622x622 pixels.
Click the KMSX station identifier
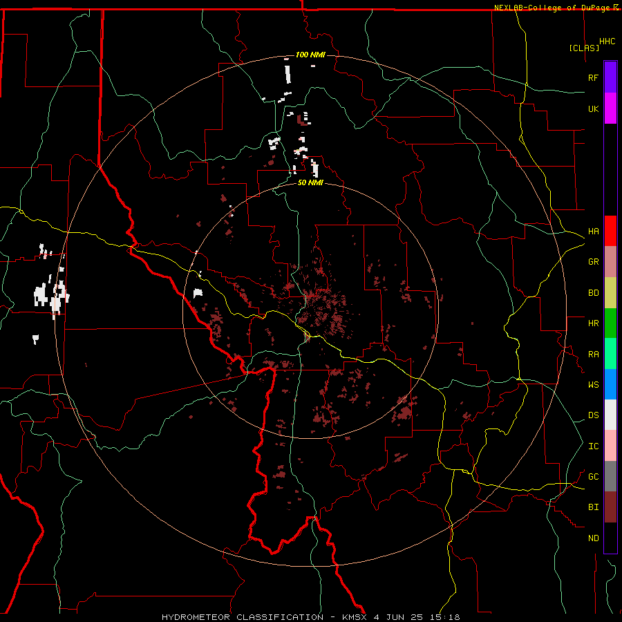(355, 617)
